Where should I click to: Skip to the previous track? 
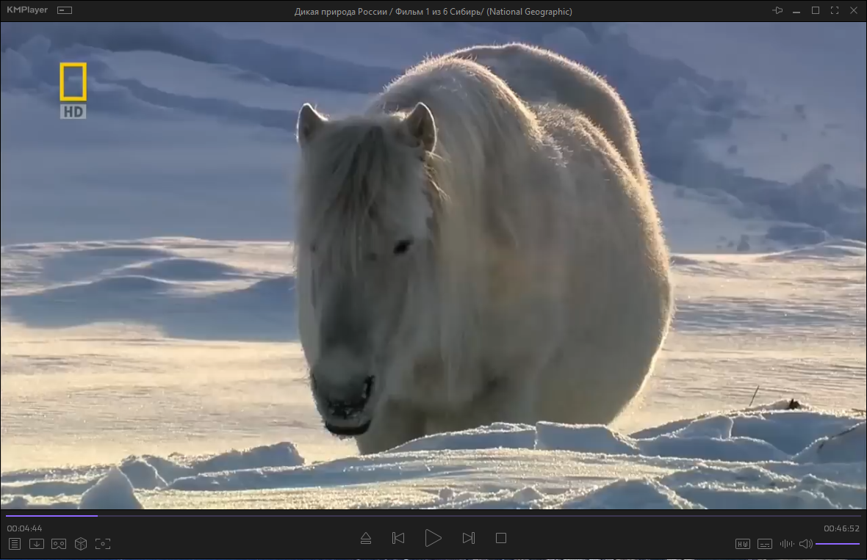(x=398, y=538)
